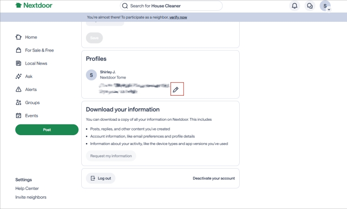Click the Groups people icon
Screen dimensions: 347x209
pos(19,103)
